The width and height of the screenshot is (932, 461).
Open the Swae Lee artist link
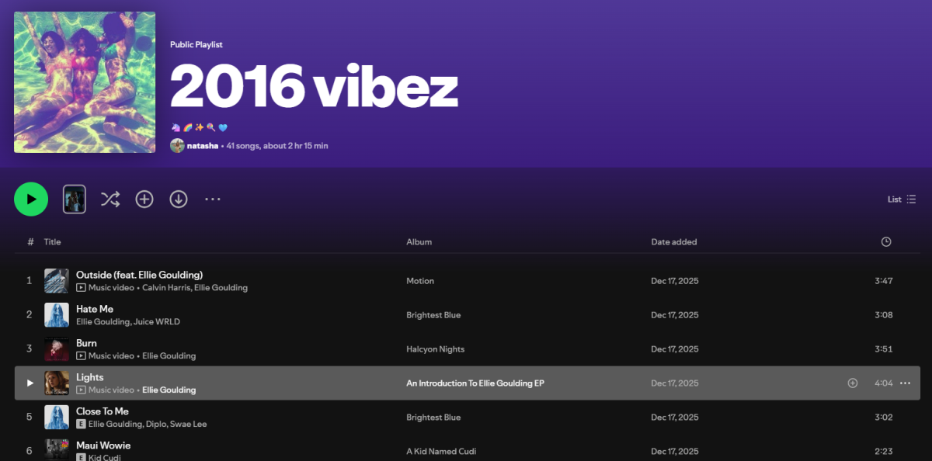click(x=187, y=425)
